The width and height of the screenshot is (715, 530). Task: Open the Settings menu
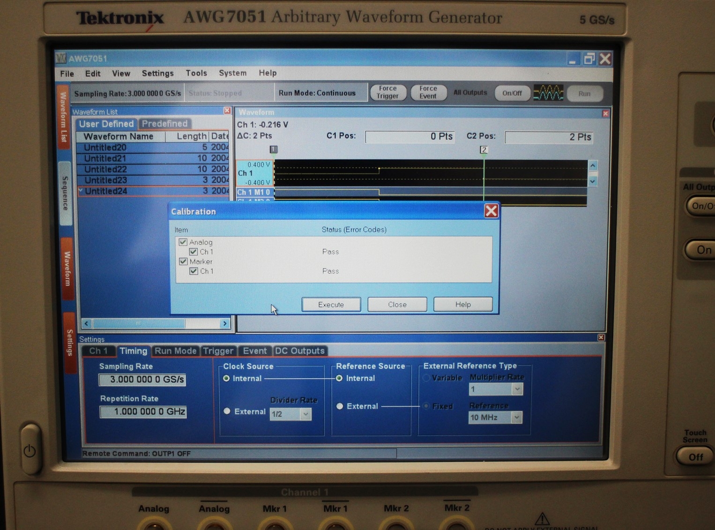pyautogui.click(x=157, y=73)
